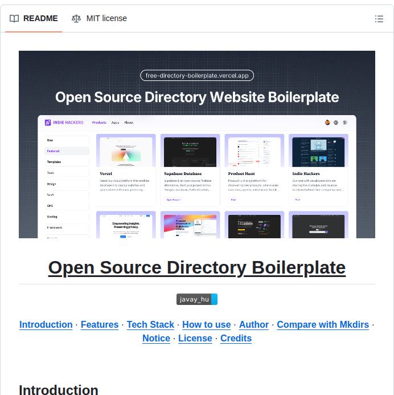Open the How to use link

207,325
